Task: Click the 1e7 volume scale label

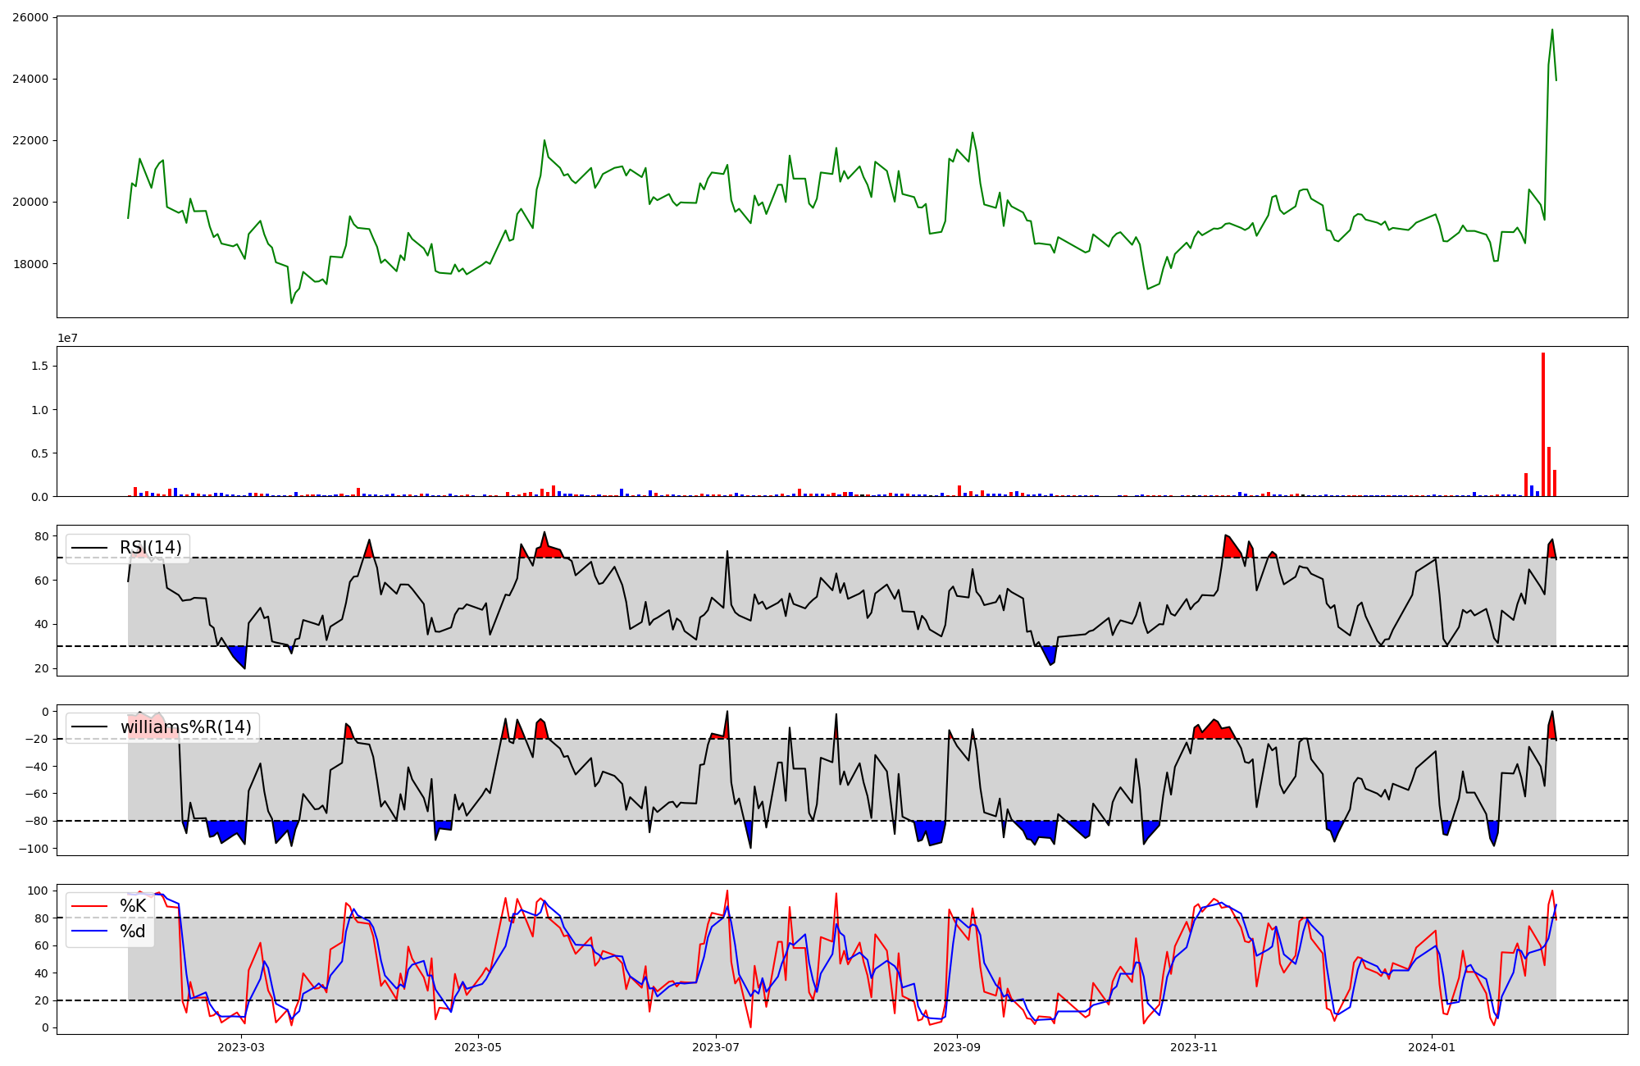Action: point(67,338)
